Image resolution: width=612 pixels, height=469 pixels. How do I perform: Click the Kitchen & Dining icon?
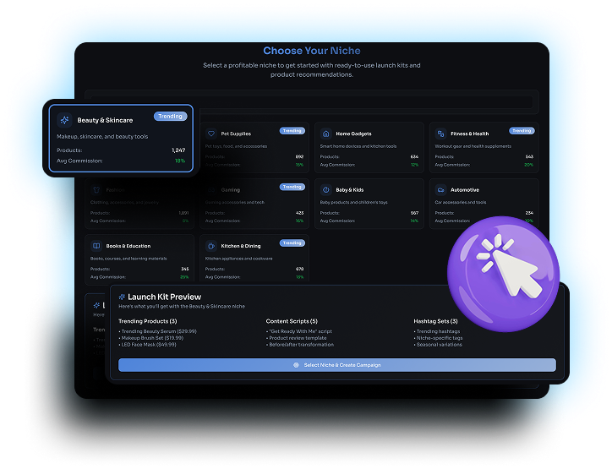coord(211,246)
